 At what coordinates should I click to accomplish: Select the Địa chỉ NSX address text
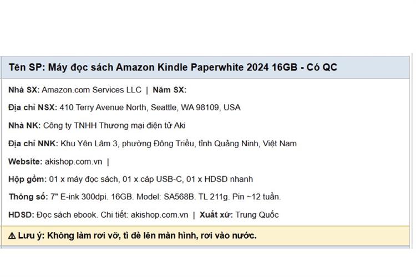point(150,107)
